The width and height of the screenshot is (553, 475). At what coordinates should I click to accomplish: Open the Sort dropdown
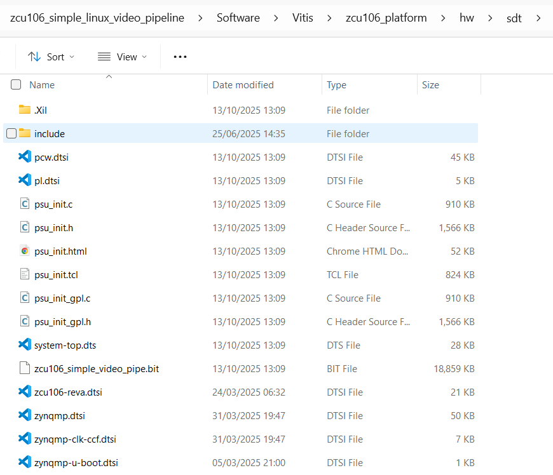tap(51, 57)
